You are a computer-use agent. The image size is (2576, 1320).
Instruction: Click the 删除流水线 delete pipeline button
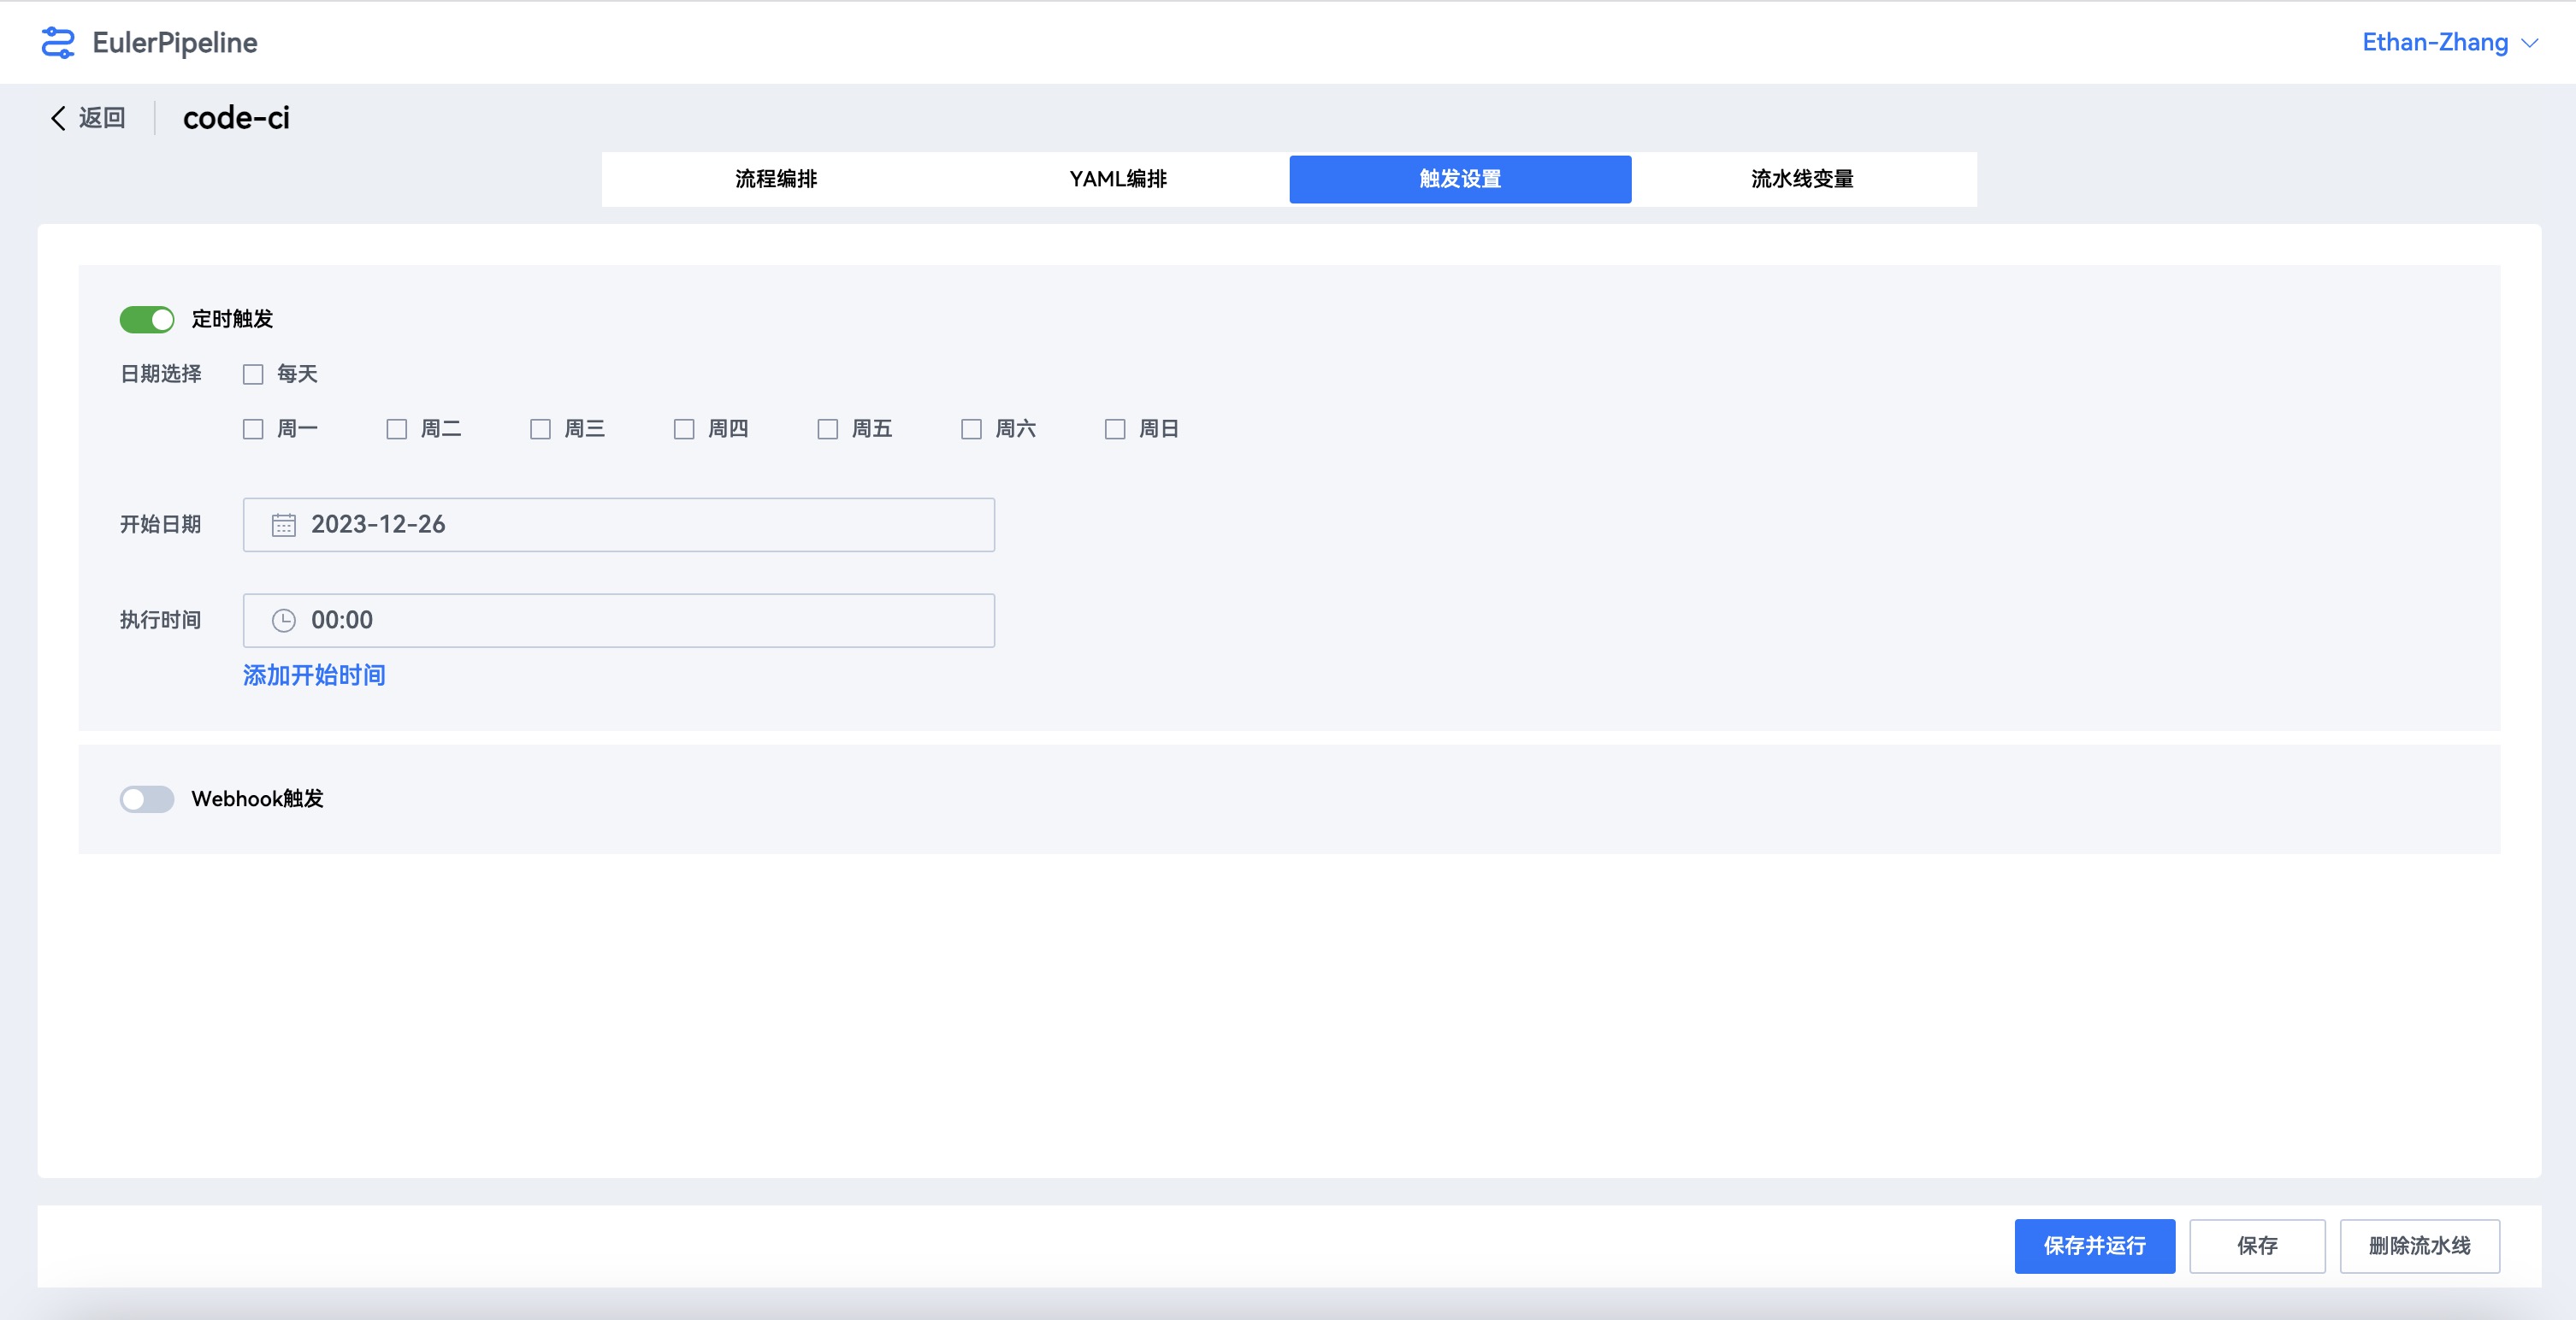pyautogui.click(x=2419, y=1246)
